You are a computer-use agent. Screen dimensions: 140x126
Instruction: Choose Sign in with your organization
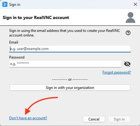tap(70, 88)
